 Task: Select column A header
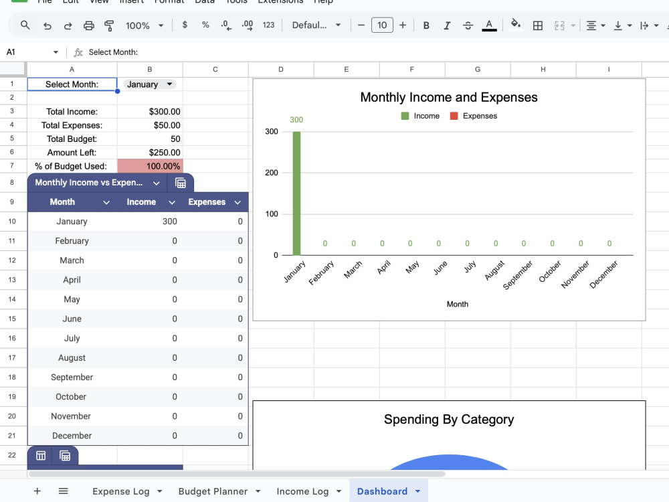[x=72, y=69]
